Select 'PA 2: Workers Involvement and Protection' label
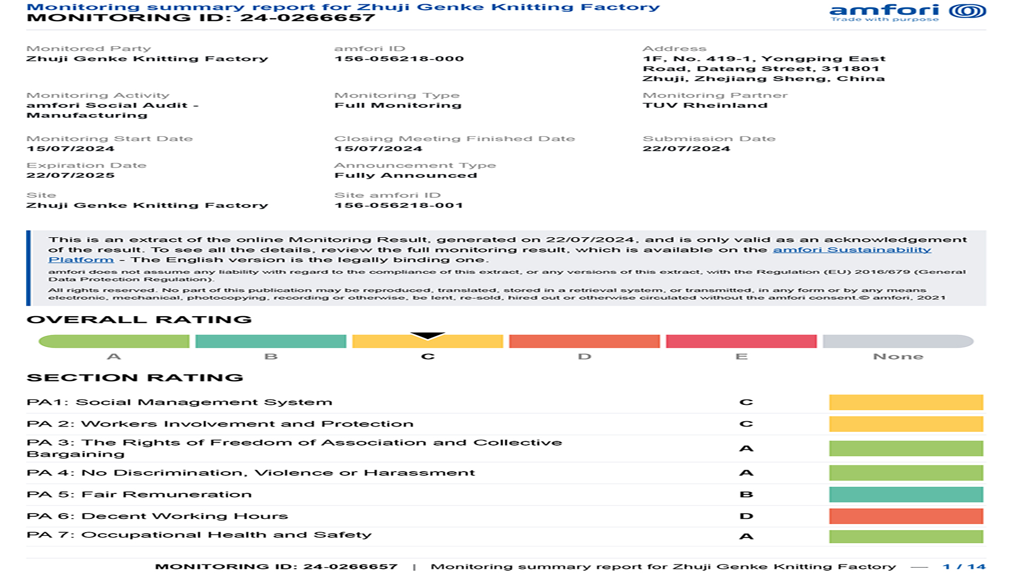Image resolution: width=1019 pixels, height=573 pixels. [x=220, y=424]
